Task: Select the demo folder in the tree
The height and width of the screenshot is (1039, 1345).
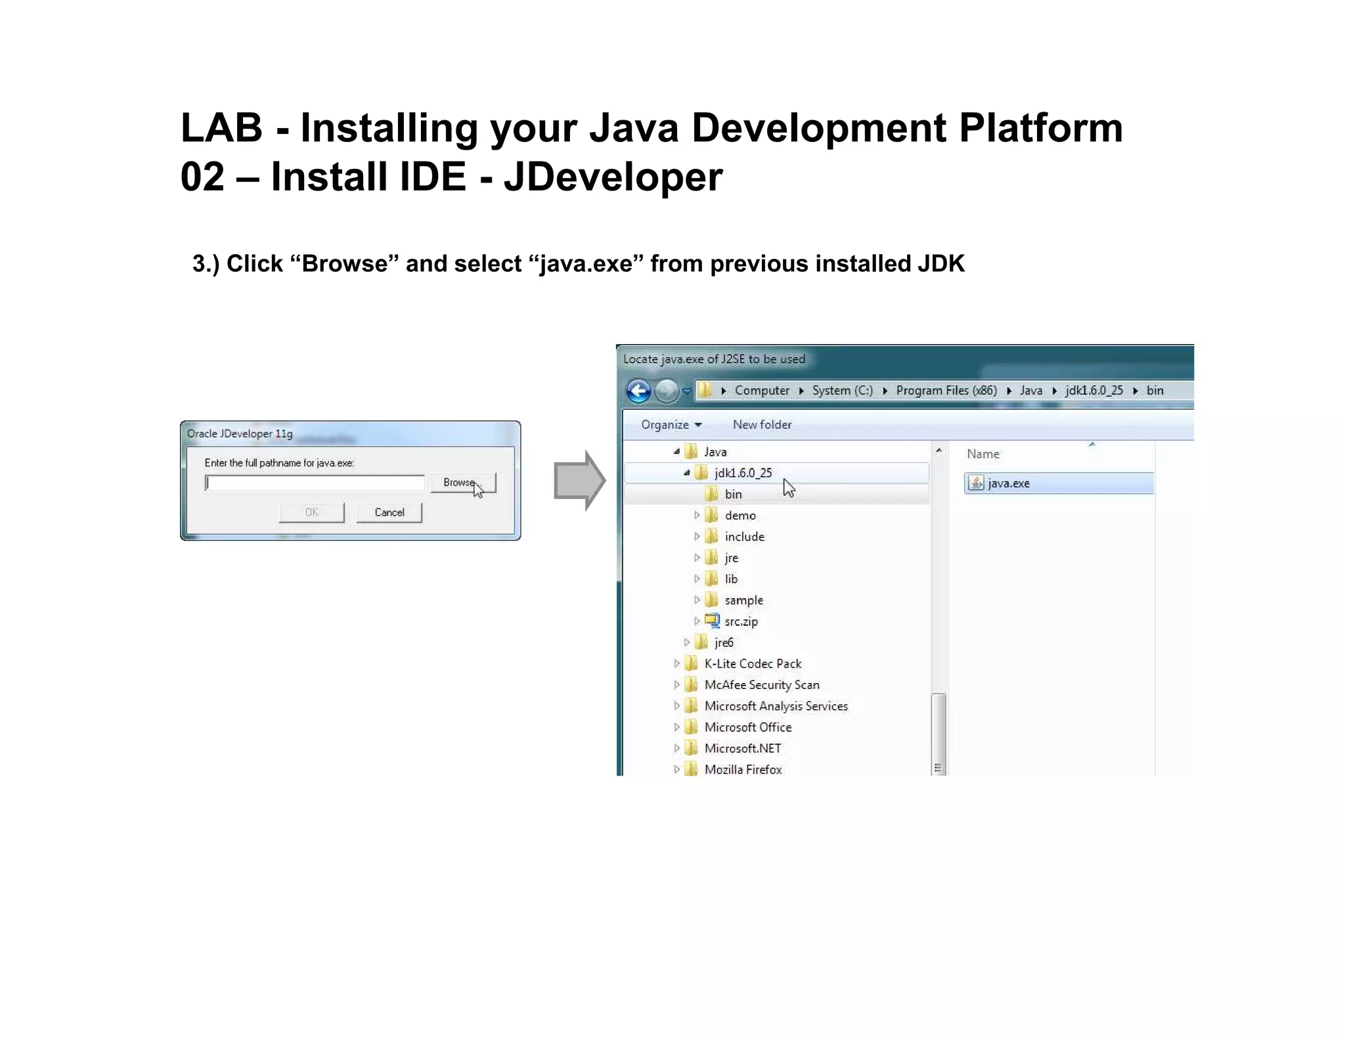Action: 740,516
